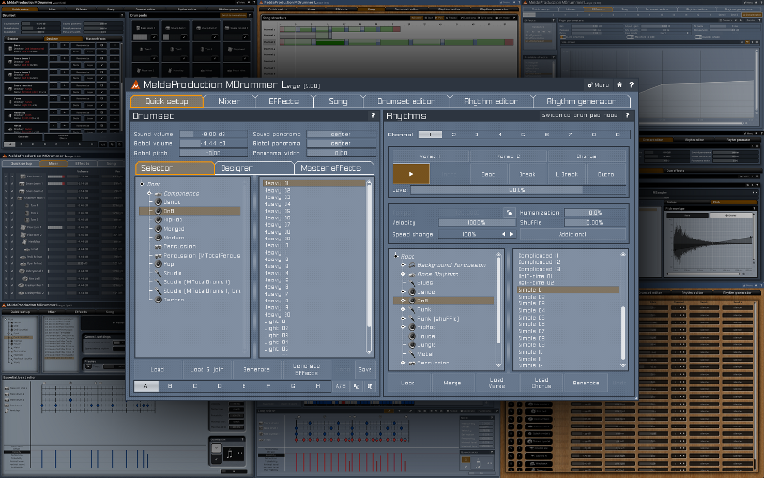The width and height of the screenshot is (764, 478).
Task: Expand Background Percussion in Rhythms tree
Action: 403,265
